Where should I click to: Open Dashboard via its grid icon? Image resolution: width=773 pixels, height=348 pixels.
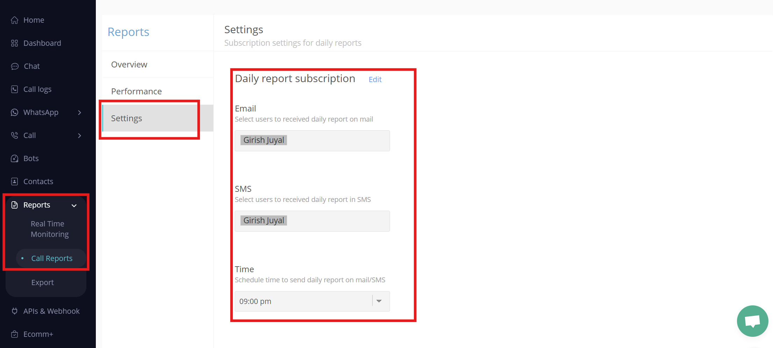point(14,43)
